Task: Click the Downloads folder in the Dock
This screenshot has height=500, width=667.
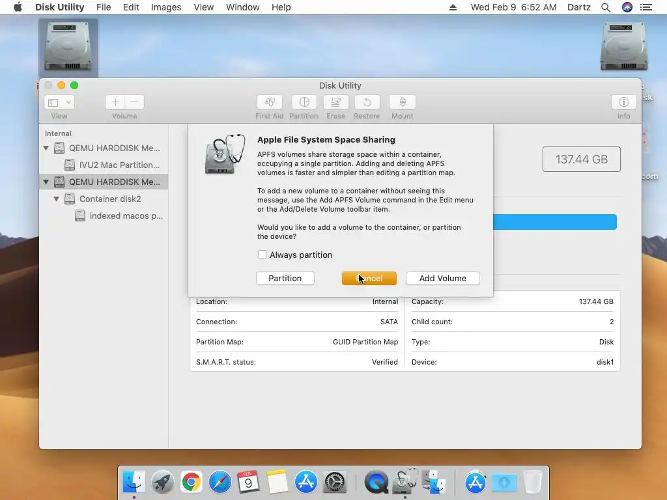Action: pyautogui.click(x=504, y=482)
